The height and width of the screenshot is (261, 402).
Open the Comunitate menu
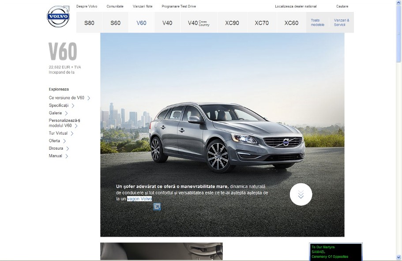click(115, 7)
